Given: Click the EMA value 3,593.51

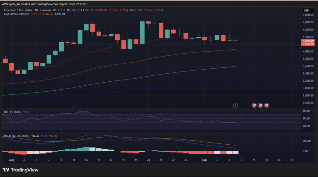Looking at the screenshot, I should [x=60, y=14].
